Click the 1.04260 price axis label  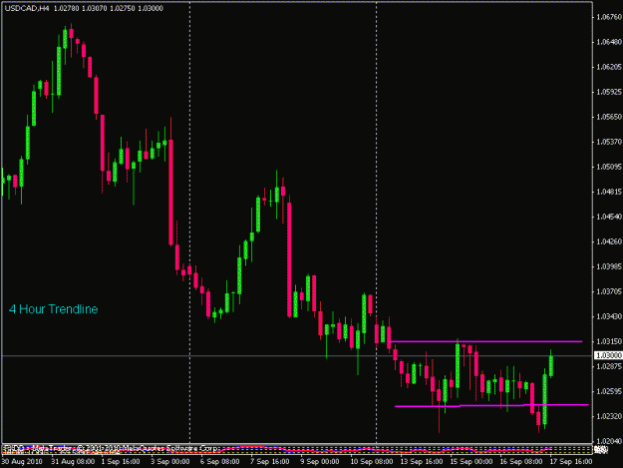[608, 241]
